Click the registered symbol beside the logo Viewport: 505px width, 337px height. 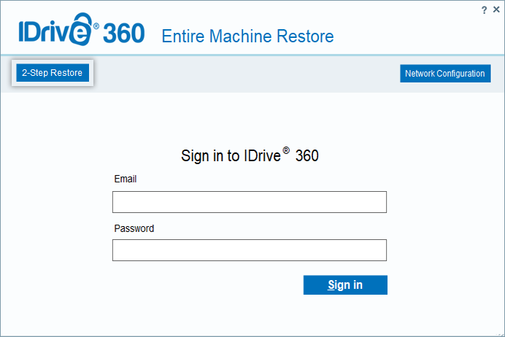pyautogui.click(x=96, y=26)
